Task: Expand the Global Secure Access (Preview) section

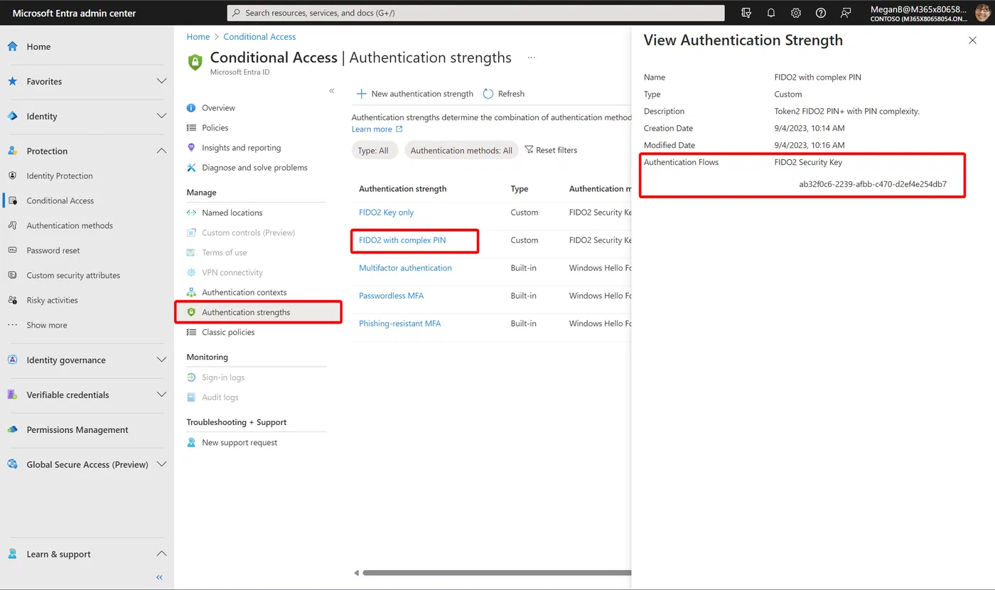Action: [x=161, y=464]
